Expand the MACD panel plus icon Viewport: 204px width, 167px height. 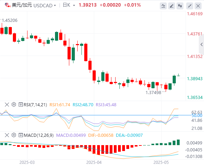coord(21,135)
